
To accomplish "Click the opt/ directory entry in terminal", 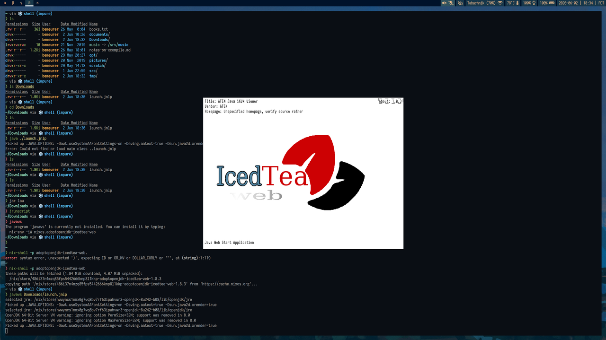I will click(x=93, y=55).
